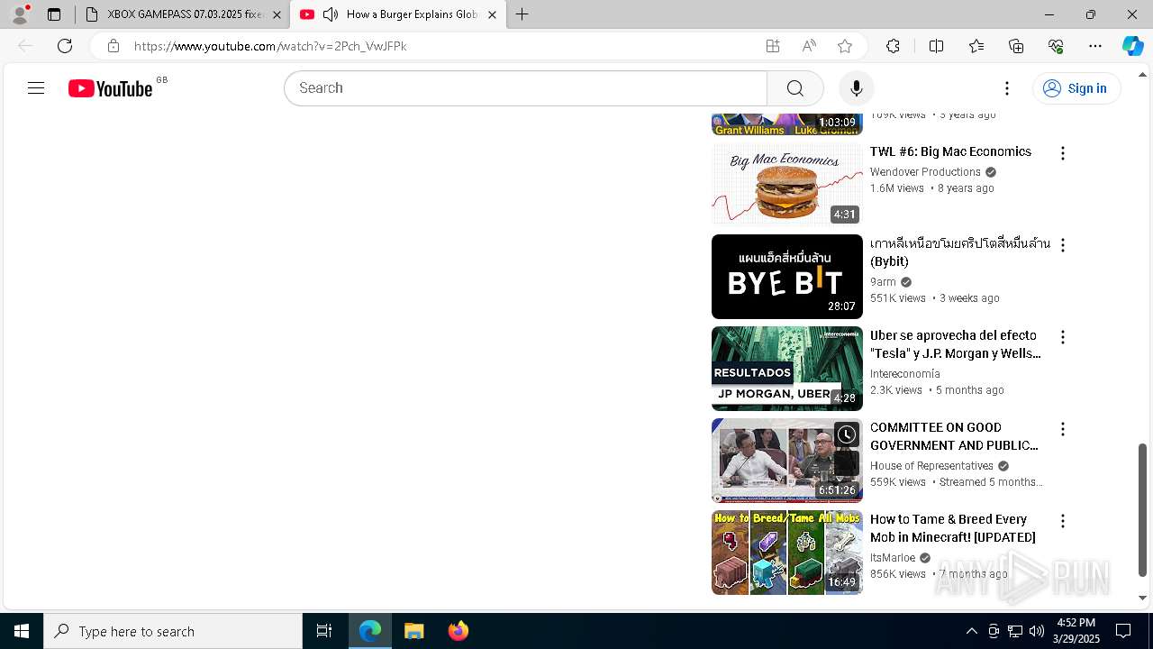The width and height of the screenshot is (1153, 649).
Task: Close the XBOX GAMEPASS tab
Action: 277,14
